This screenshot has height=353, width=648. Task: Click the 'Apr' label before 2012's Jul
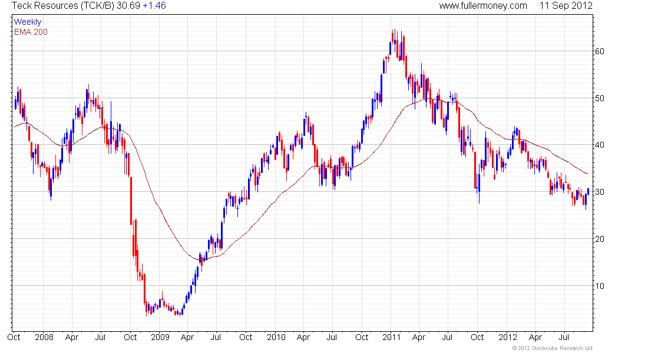tap(535, 338)
